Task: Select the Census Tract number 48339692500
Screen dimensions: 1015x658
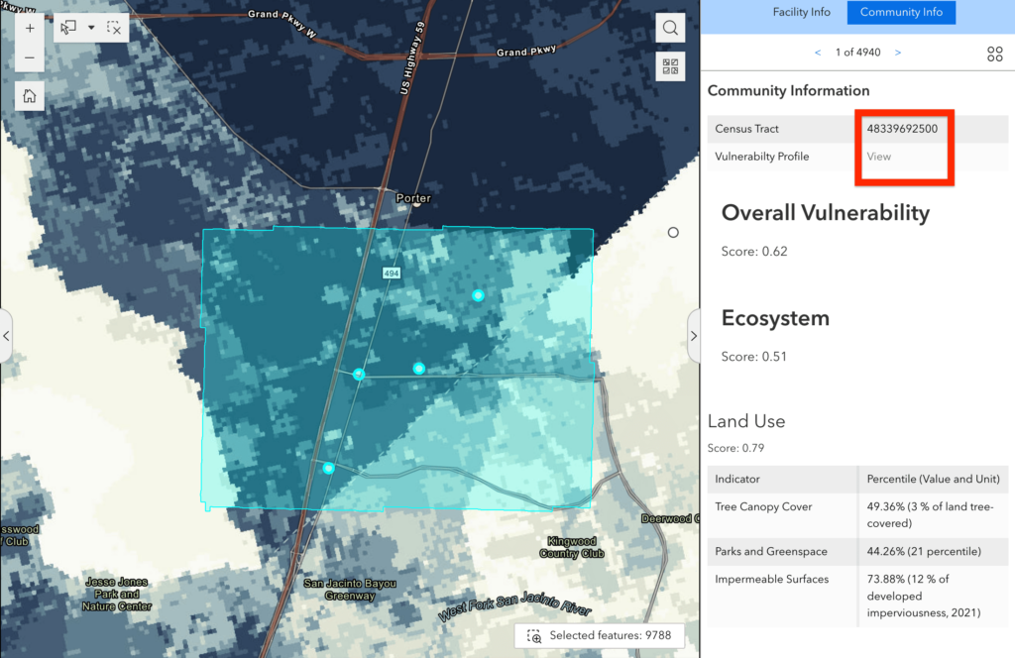Action: pos(902,128)
